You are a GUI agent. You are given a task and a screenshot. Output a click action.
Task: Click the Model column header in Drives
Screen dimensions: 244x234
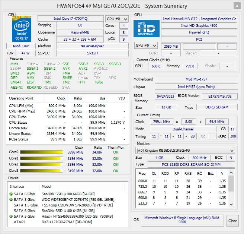click(x=82, y=187)
